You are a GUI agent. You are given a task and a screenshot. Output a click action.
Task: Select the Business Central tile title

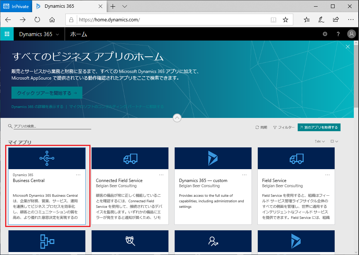tap(28, 181)
